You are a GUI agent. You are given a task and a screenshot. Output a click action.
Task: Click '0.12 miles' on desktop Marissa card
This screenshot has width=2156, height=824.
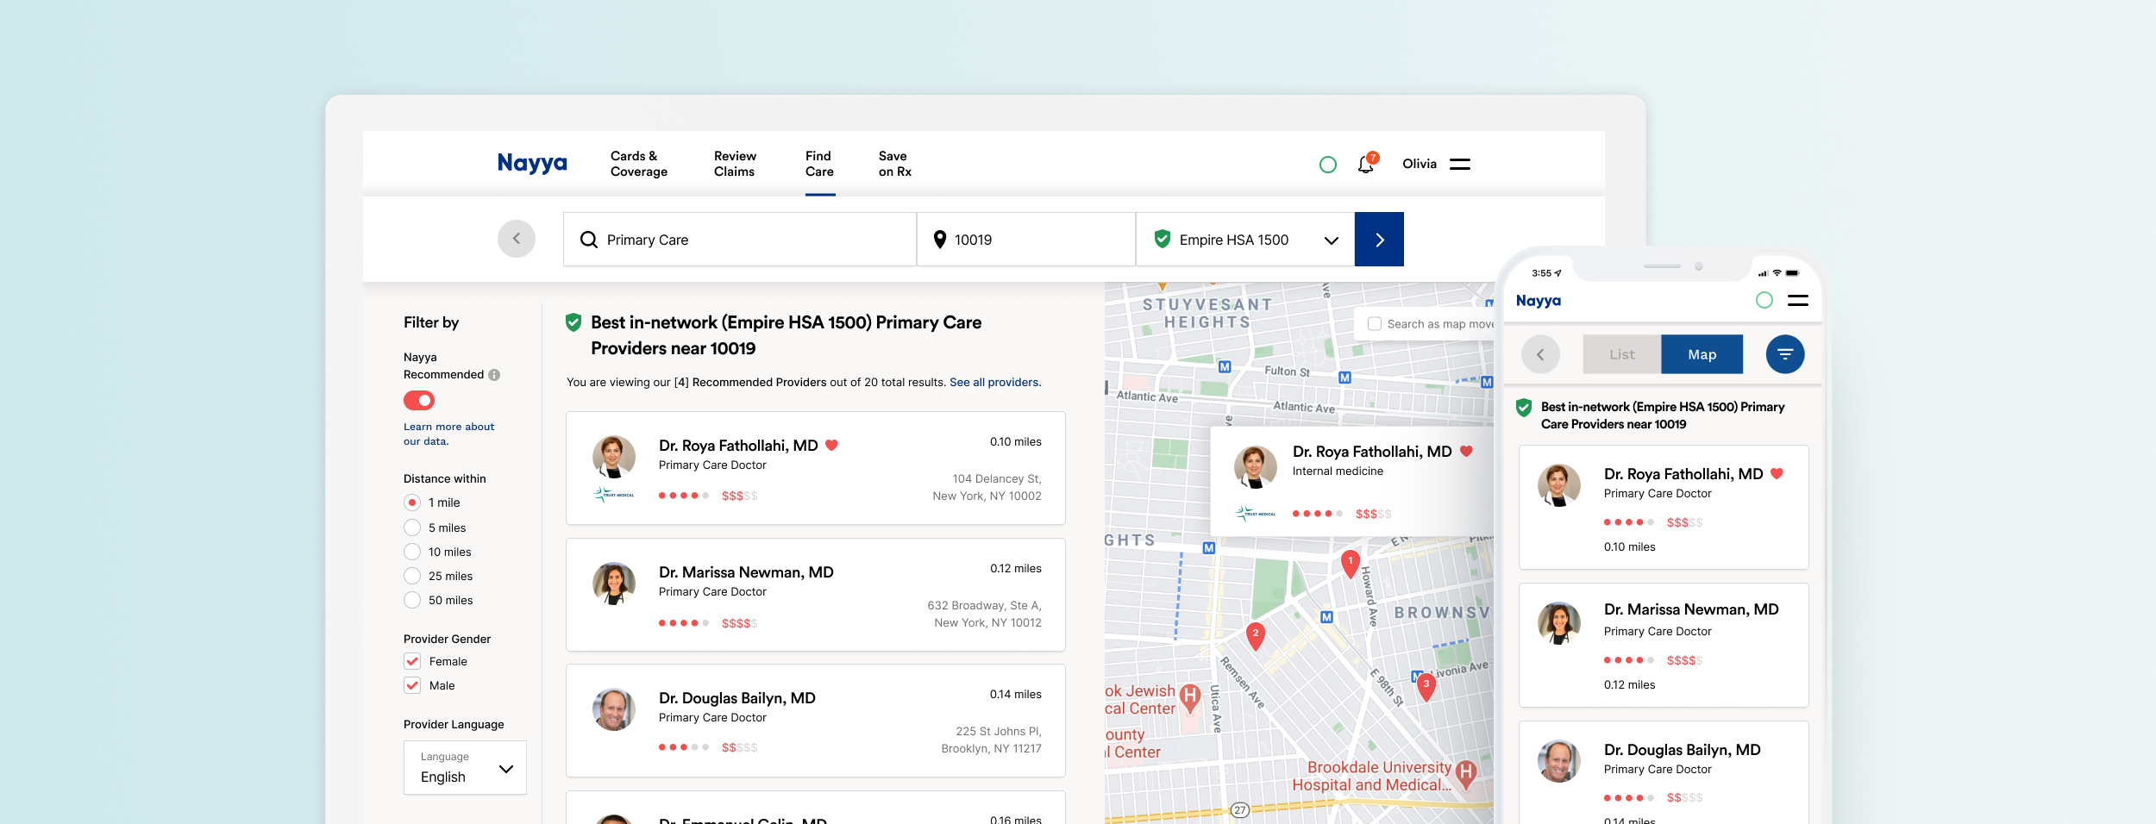tap(1016, 568)
